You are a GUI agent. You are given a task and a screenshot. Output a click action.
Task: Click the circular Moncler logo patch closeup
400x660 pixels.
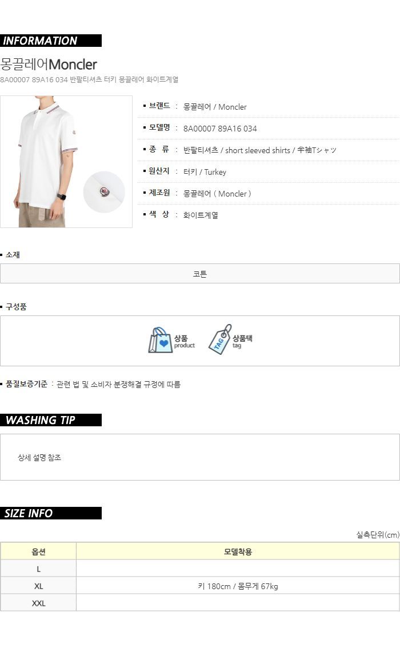[x=104, y=192]
